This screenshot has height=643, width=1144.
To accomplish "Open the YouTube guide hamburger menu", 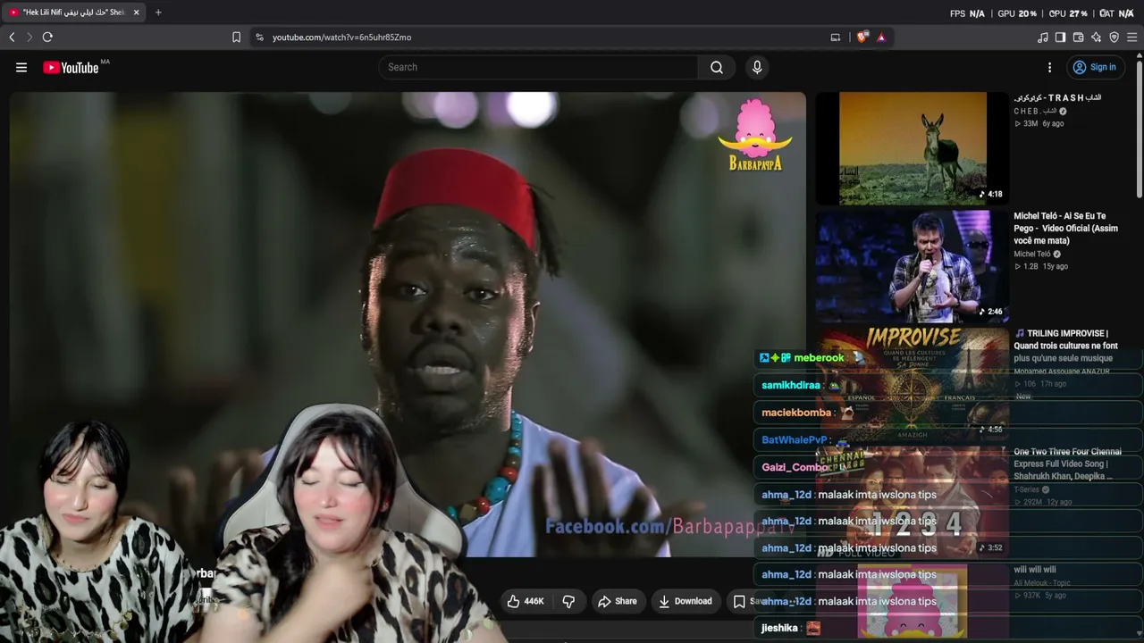I will (21, 67).
